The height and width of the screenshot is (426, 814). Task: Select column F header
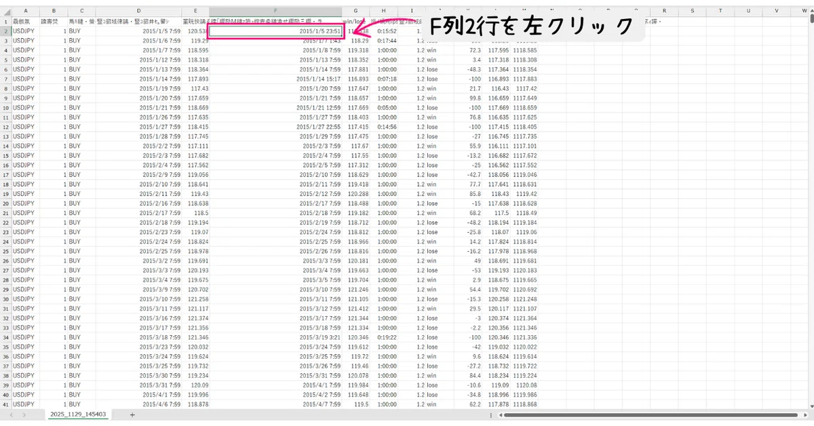tap(275, 11)
